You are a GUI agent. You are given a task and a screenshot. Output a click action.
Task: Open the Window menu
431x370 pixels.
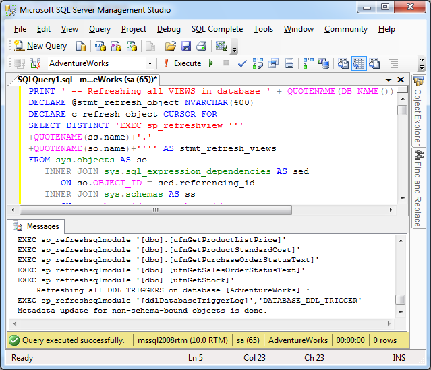pyautogui.click(x=299, y=29)
